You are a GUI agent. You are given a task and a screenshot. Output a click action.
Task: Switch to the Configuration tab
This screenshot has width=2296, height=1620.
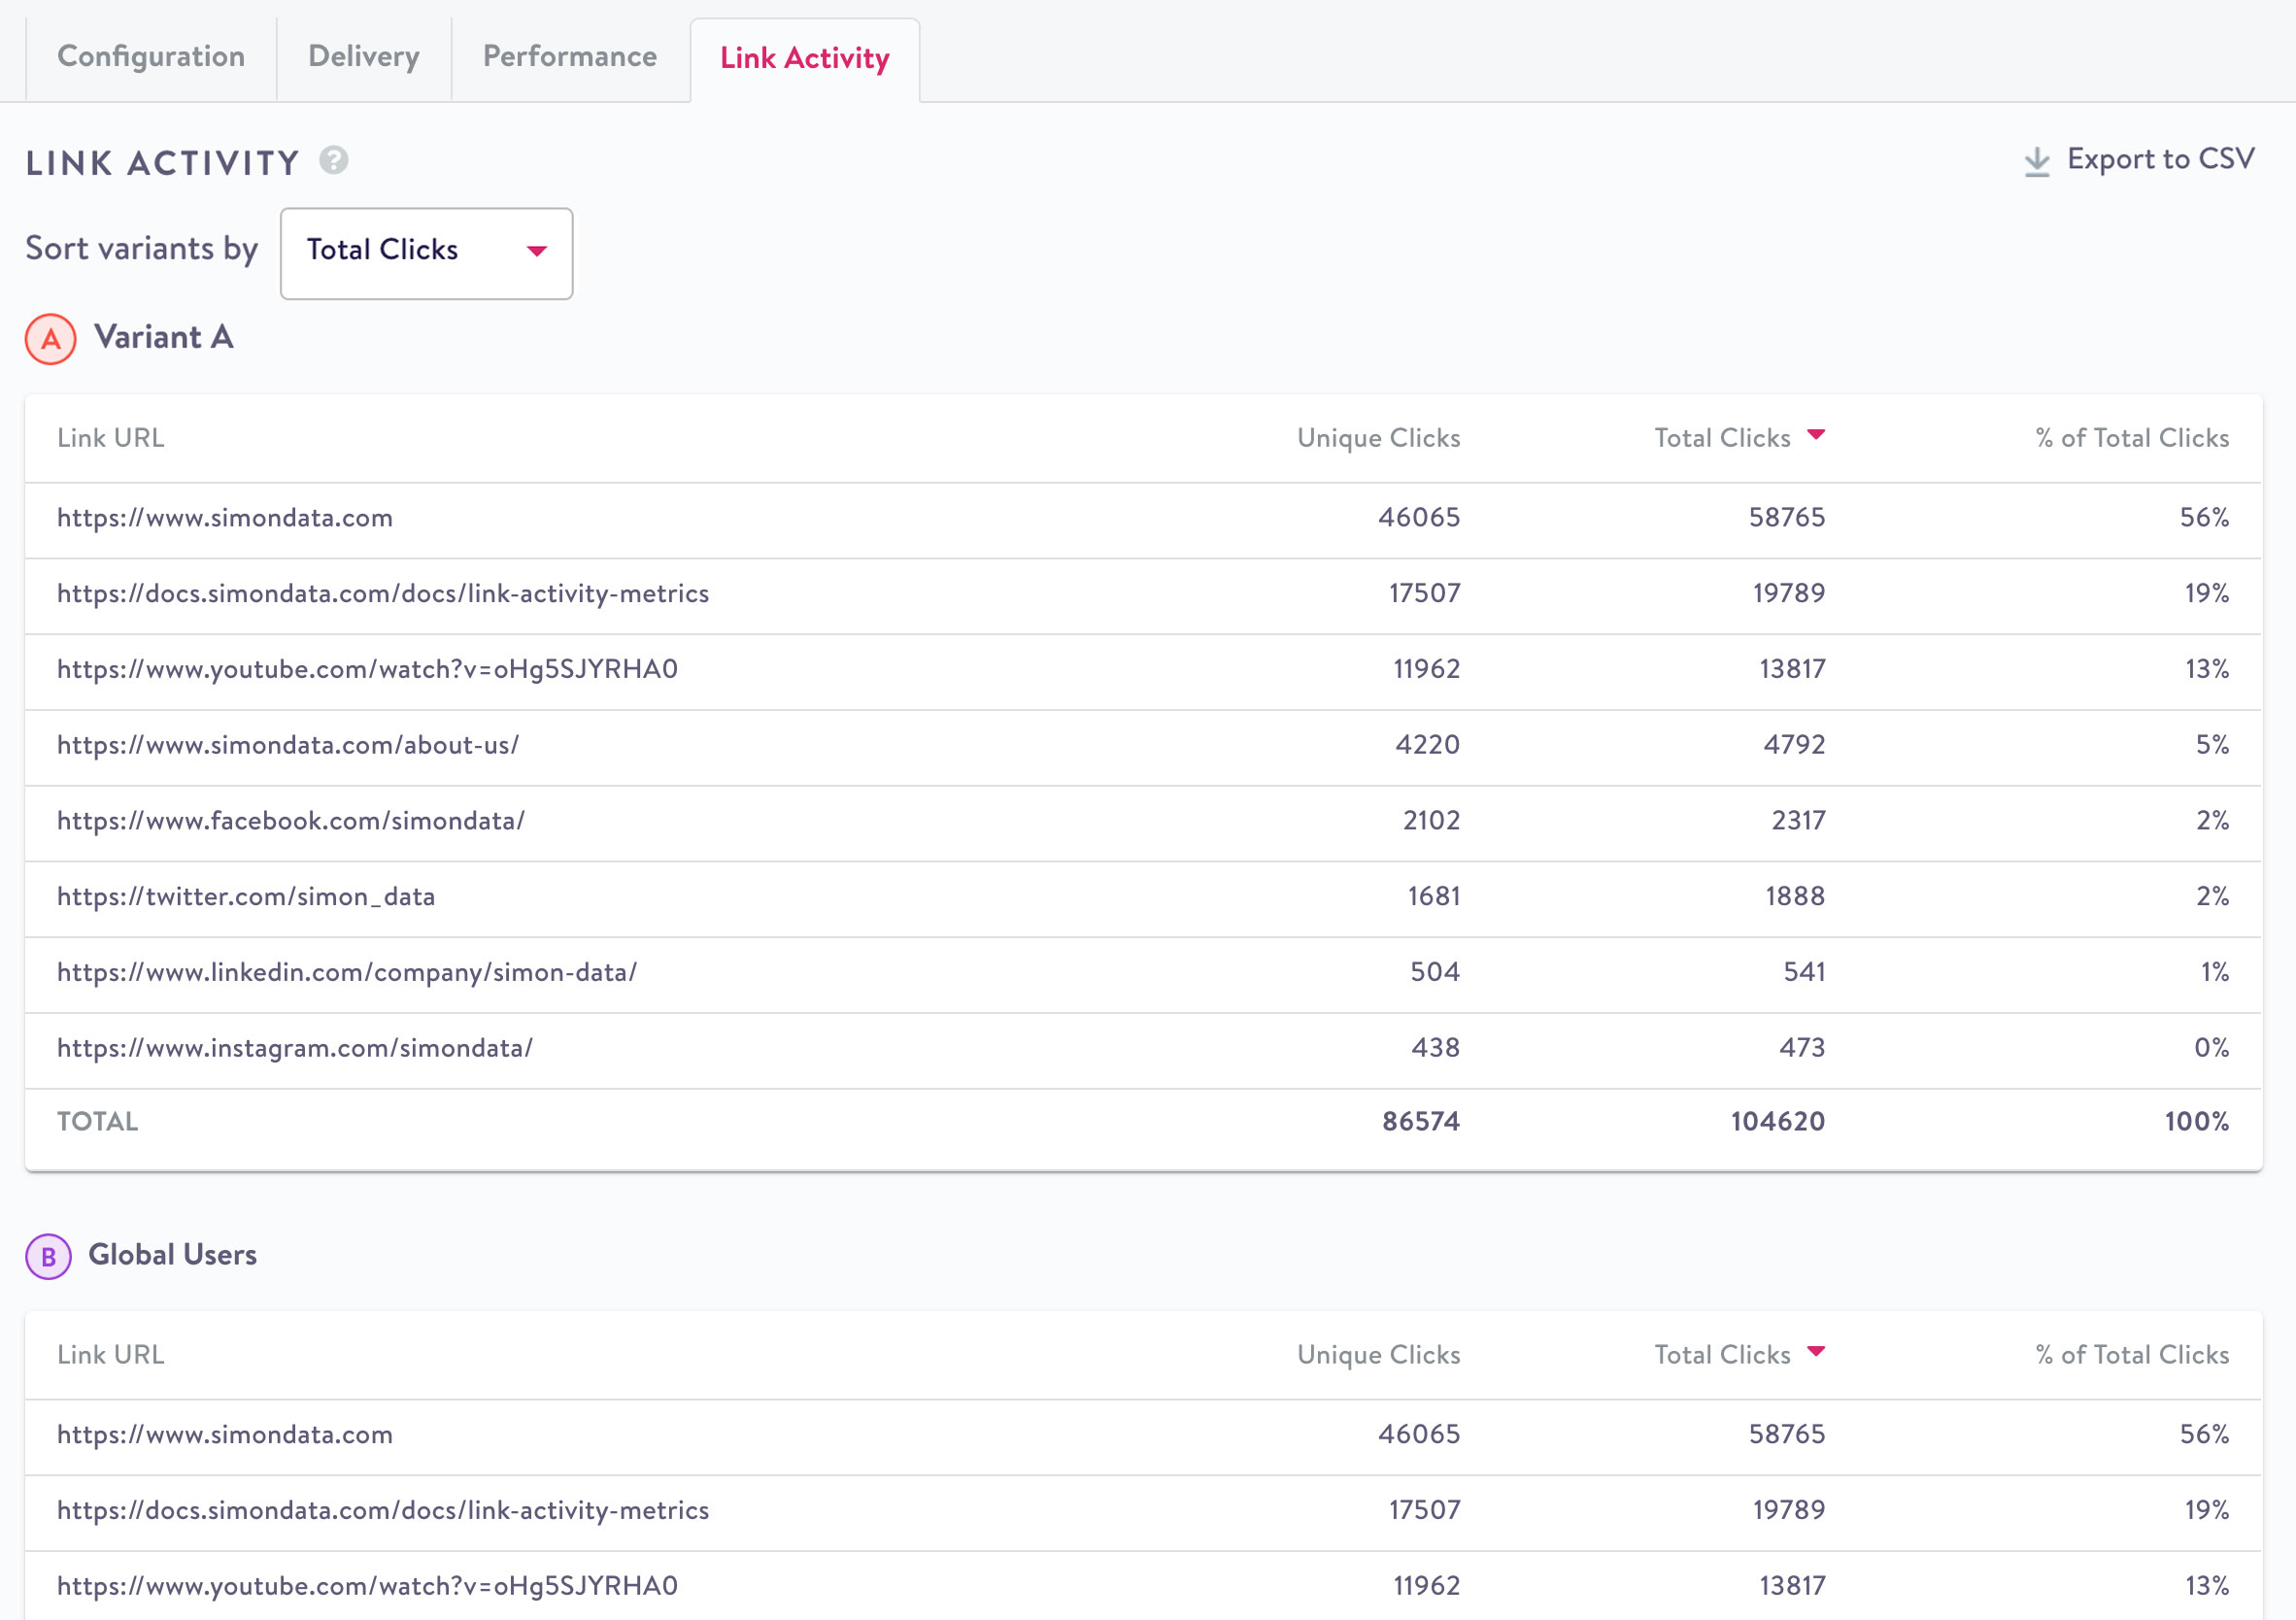(x=151, y=57)
